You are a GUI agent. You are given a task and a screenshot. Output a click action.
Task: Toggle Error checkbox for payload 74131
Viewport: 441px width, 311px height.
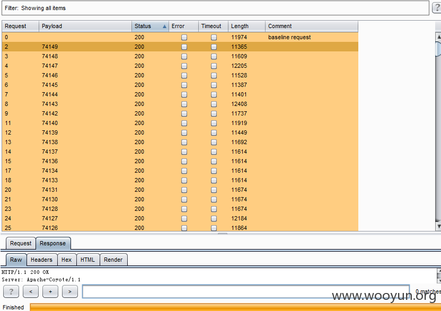(x=184, y=190)
